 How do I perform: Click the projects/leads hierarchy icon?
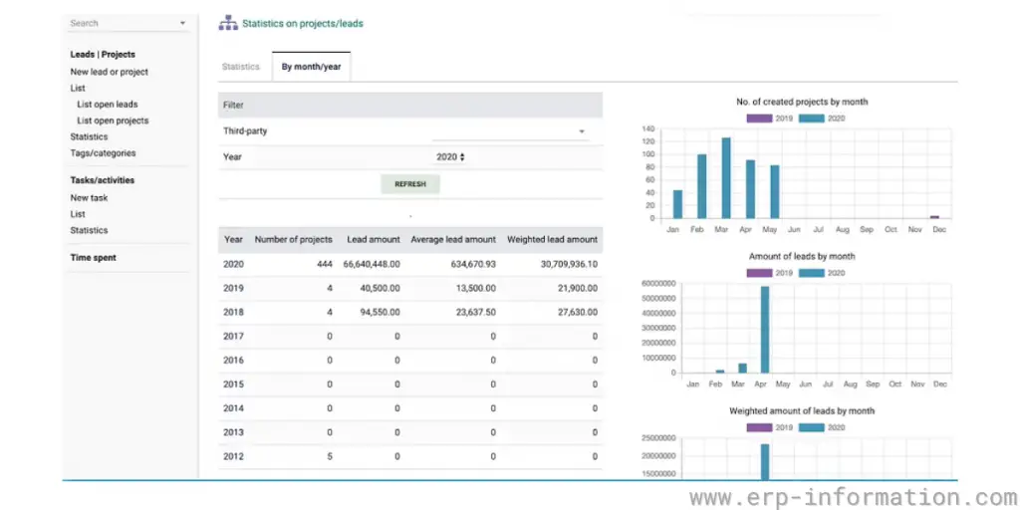click(228, 23)
